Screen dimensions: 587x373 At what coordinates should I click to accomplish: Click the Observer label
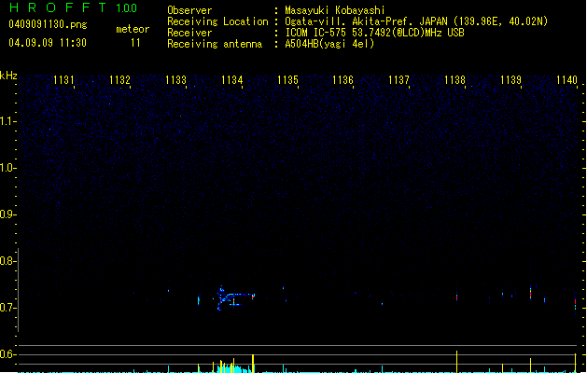pos(189,10)
